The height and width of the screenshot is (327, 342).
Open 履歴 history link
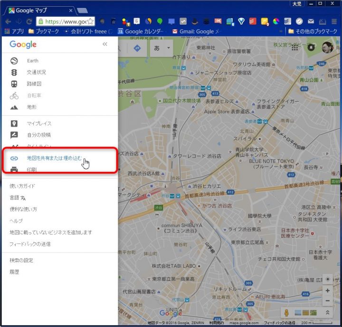[x=14, y=272]
